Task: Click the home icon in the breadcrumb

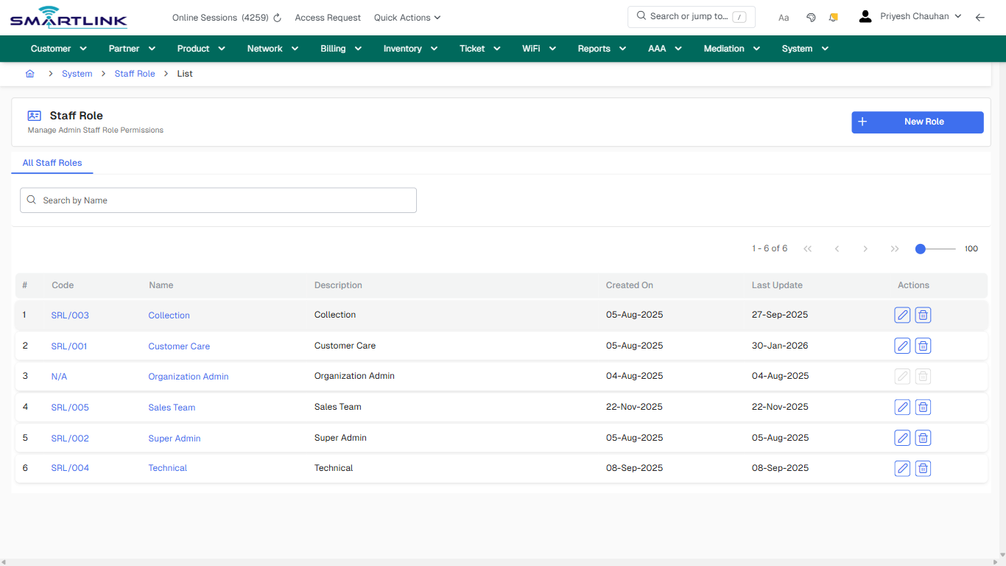Action: [29, 73]
